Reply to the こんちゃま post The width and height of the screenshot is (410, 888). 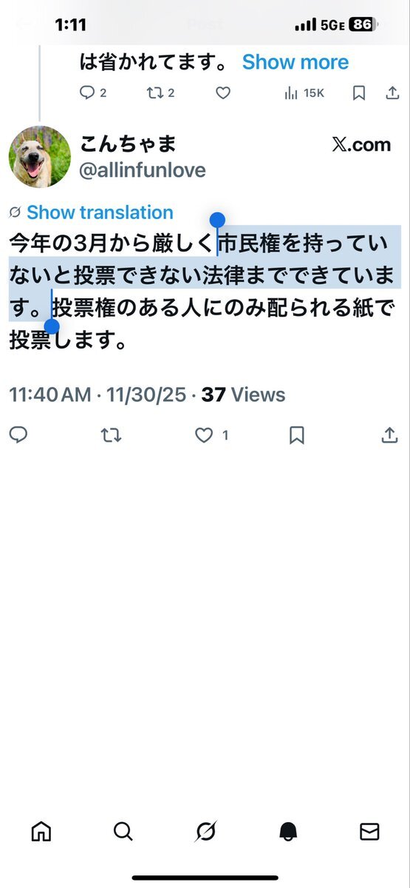click(18, 435)
